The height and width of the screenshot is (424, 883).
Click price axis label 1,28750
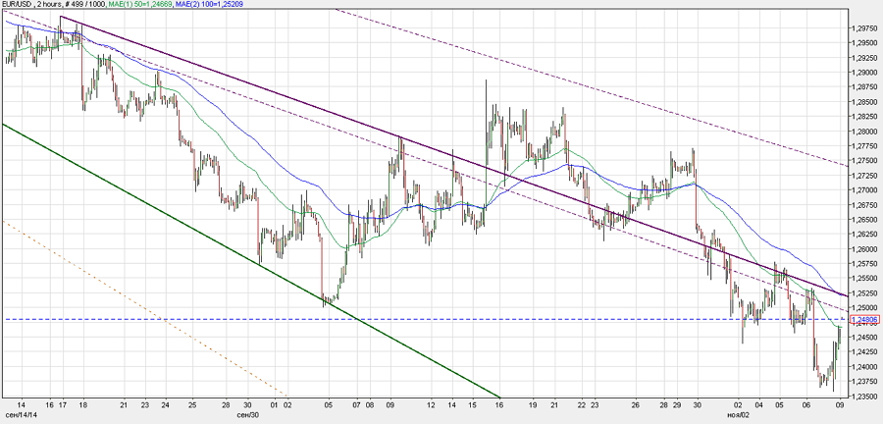pos(866,87)
